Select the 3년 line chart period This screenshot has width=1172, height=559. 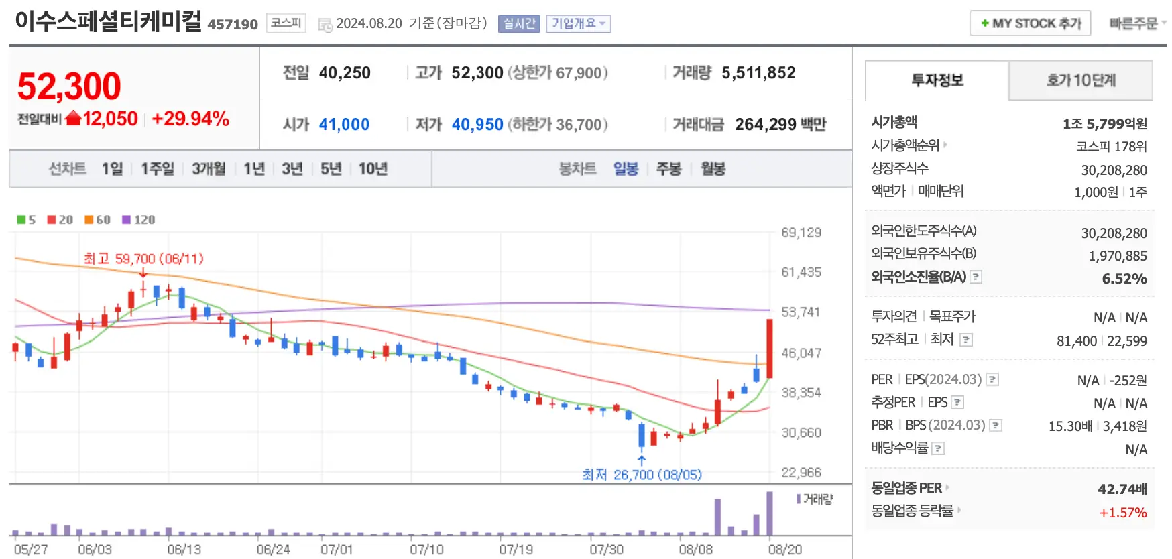[x=292, y=169]
